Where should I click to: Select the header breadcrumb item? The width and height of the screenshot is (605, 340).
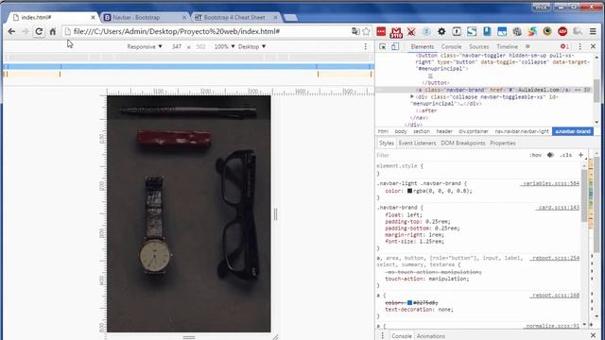(444, 131)
